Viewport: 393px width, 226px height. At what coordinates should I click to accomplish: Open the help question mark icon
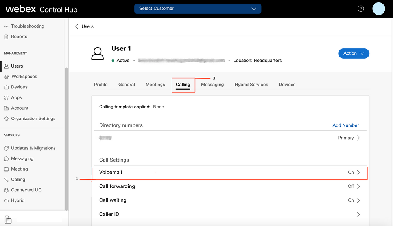click(x=361, y=9)
